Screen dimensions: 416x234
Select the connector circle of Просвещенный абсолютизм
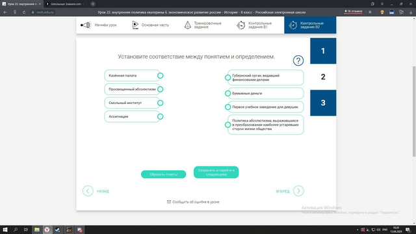(161, 89)
